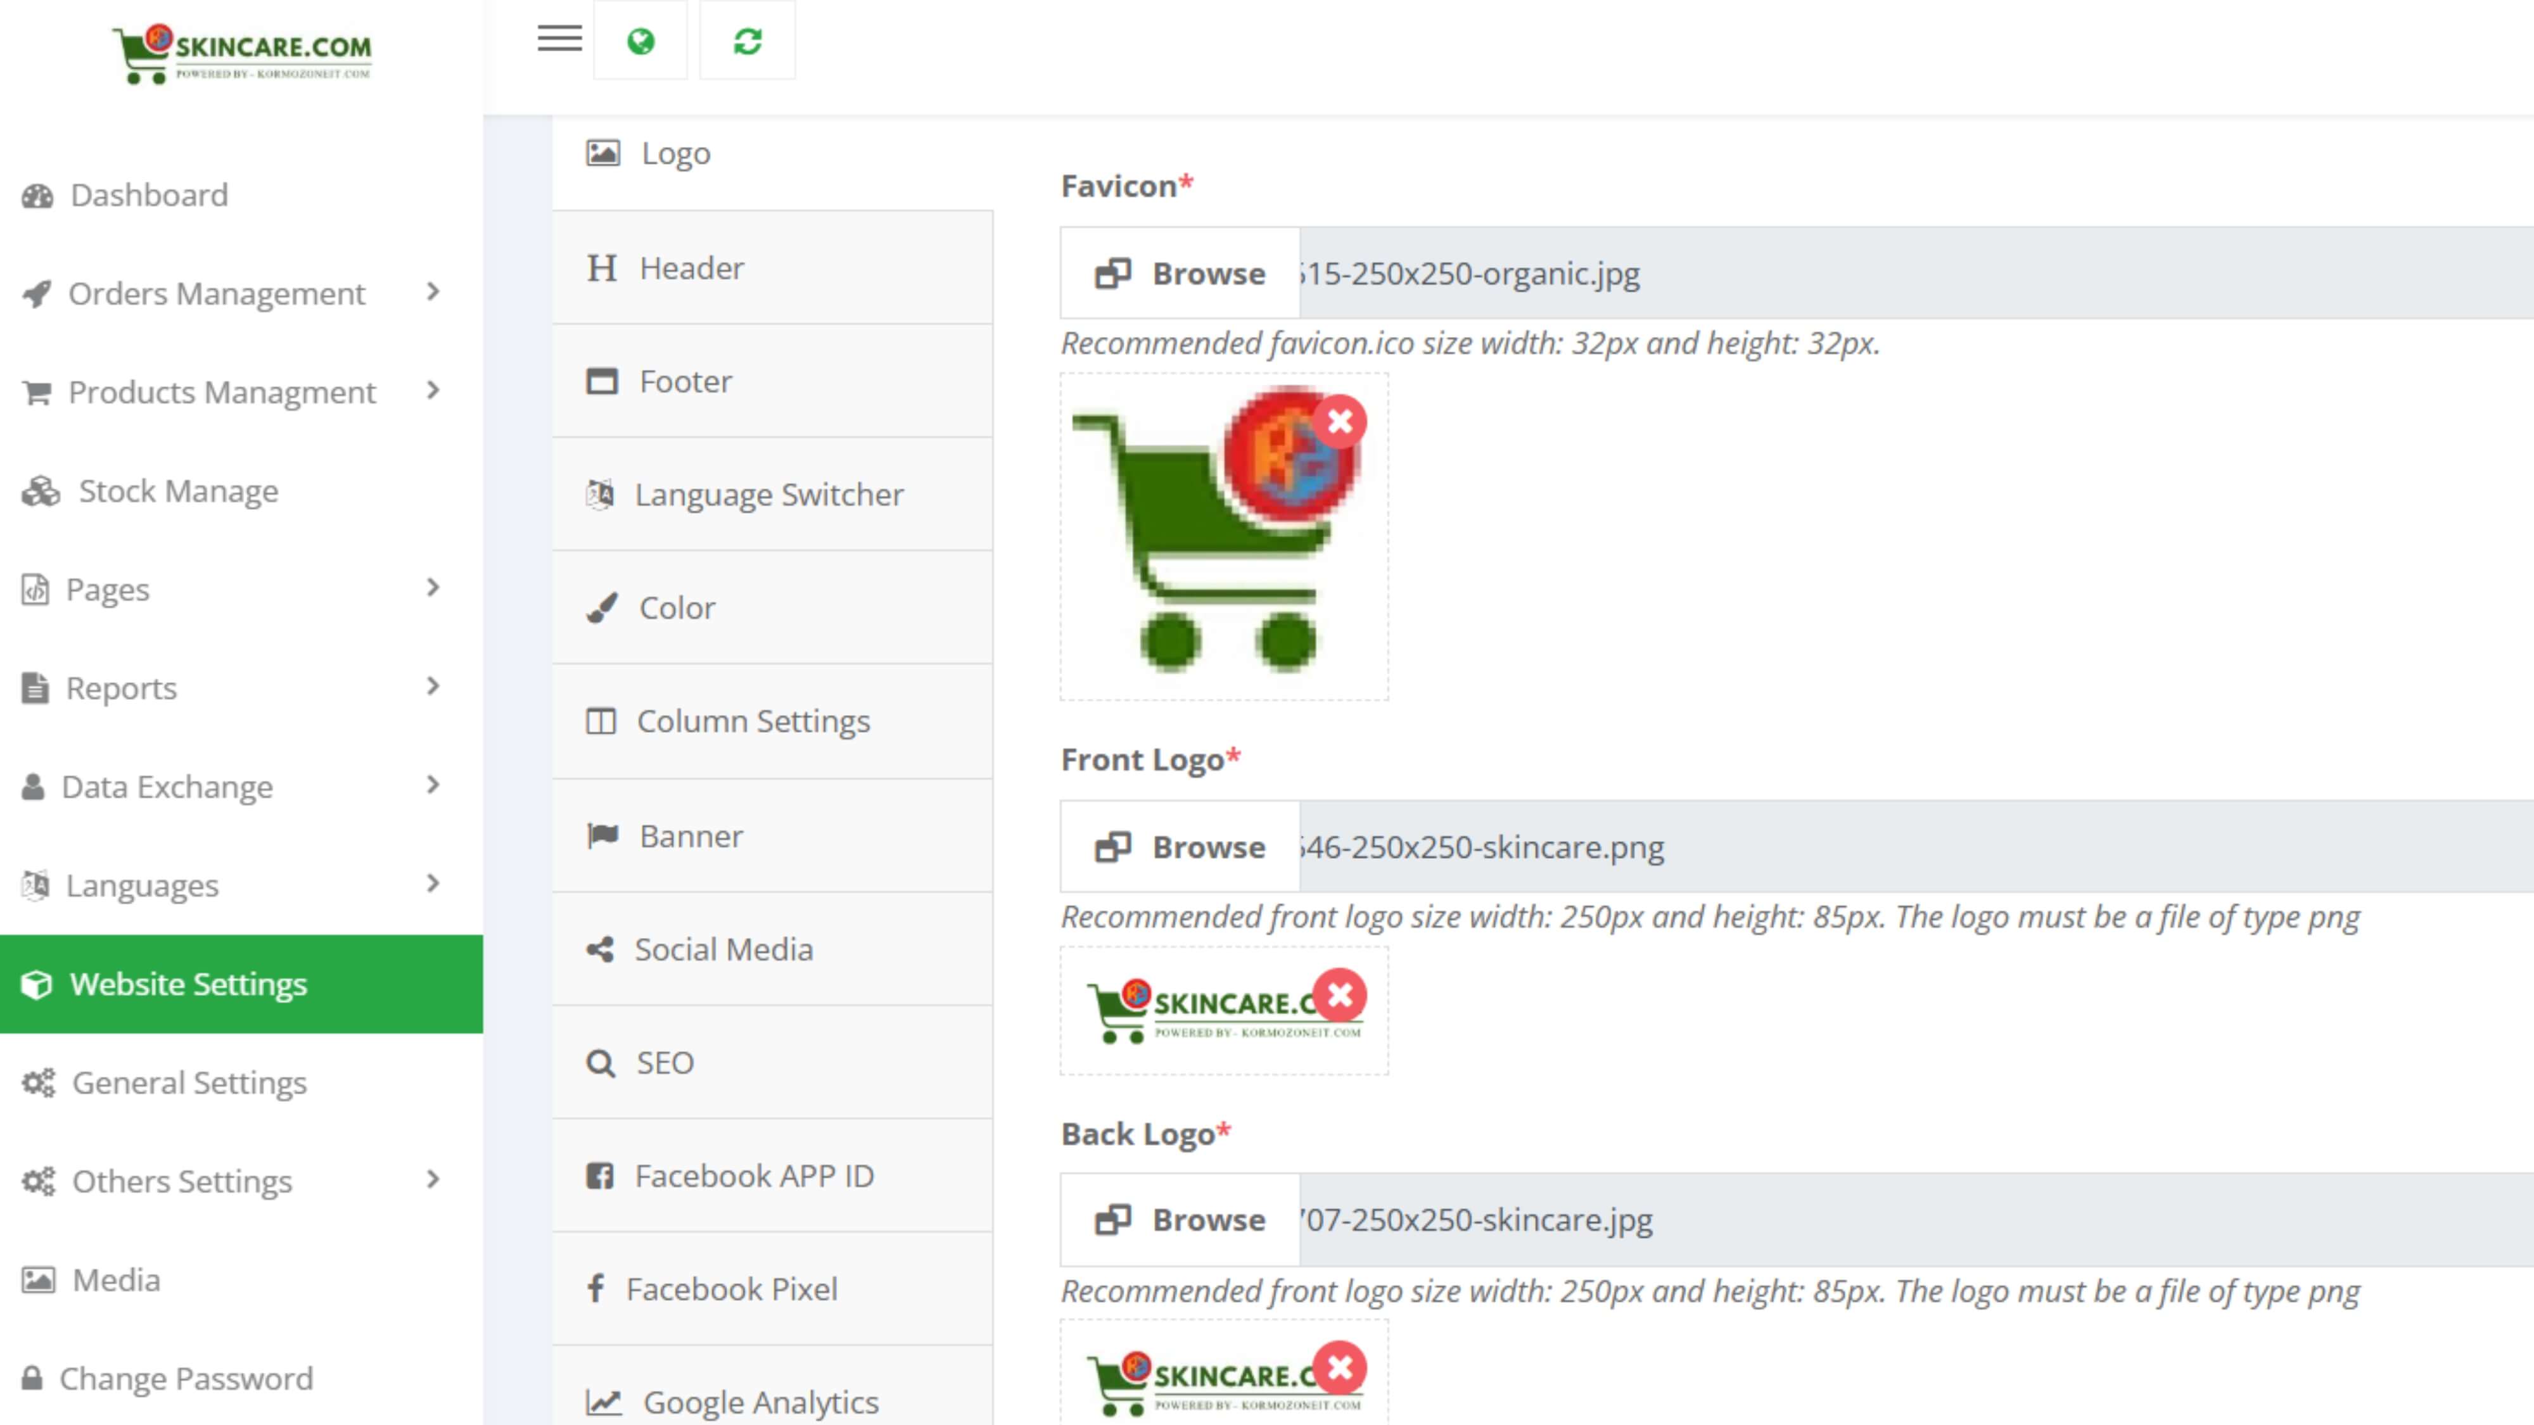Remove the favicon image with red X
Image resolution: width=2534 pixels, height=1425 pixels.
pos(1340,422)
